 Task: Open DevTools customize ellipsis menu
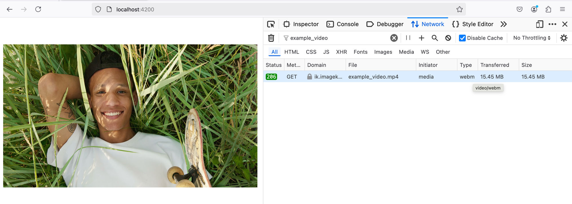click(x=552, y=24)
